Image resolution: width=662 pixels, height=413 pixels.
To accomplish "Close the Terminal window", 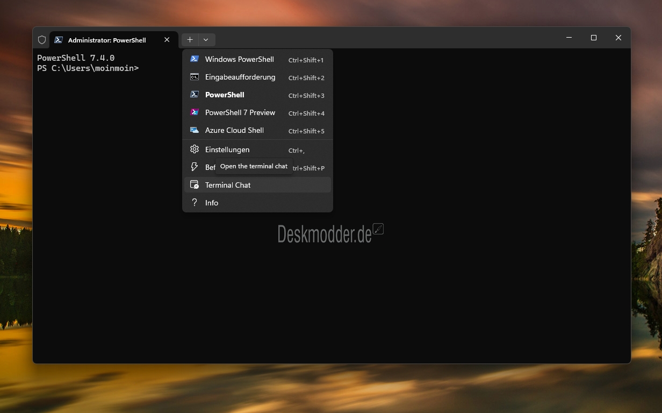I will [x=618, y=38].
